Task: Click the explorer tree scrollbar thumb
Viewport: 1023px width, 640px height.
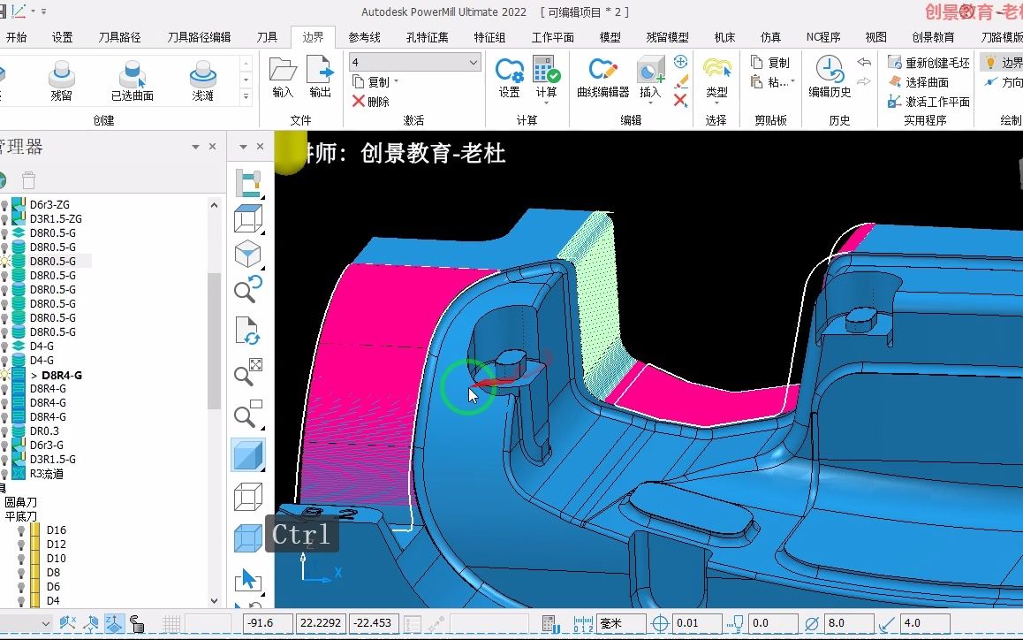Action: pyautogui.click(x=214, y=340)
